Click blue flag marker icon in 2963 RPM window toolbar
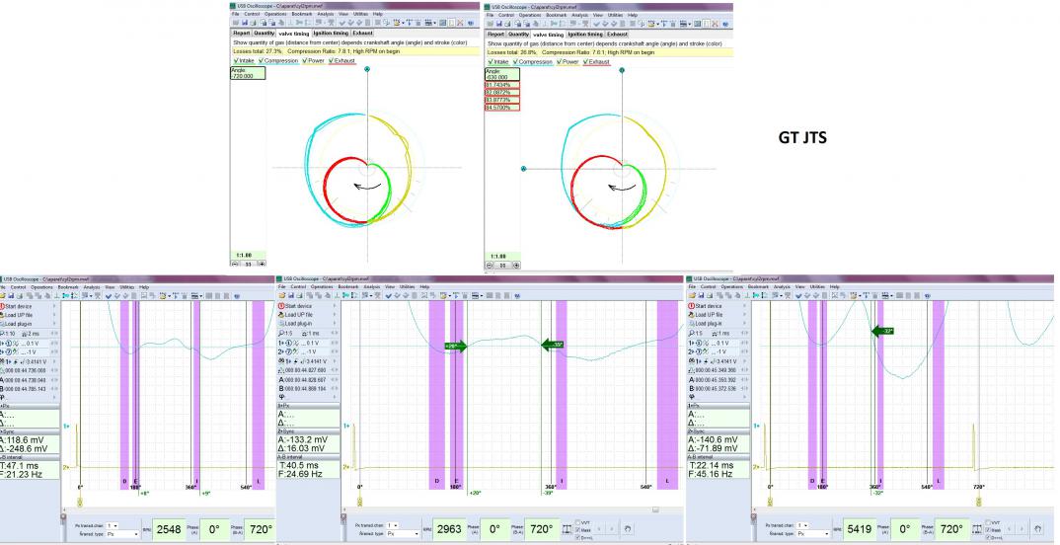Image resolution: width=1060 pixels, height=545 pixels. tap(456, 295)
